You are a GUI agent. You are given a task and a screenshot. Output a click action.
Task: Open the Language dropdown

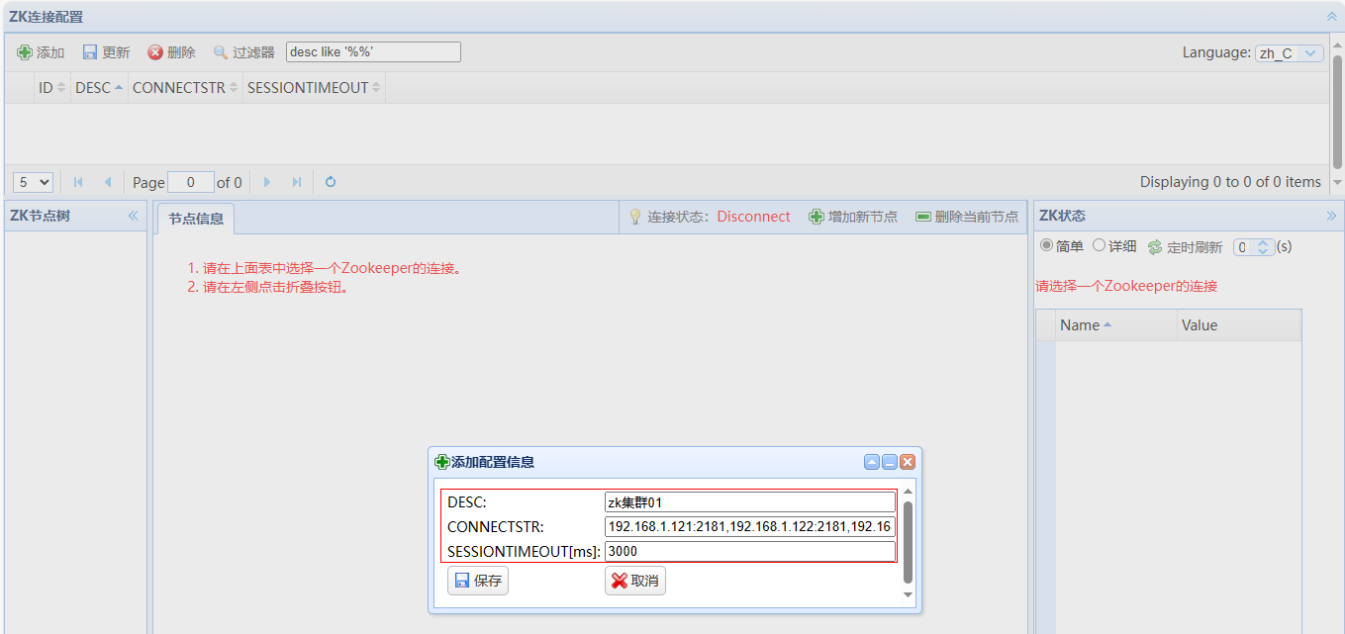(1289, 53)
